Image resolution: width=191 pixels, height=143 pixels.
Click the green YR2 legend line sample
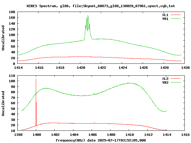[175, 83]
